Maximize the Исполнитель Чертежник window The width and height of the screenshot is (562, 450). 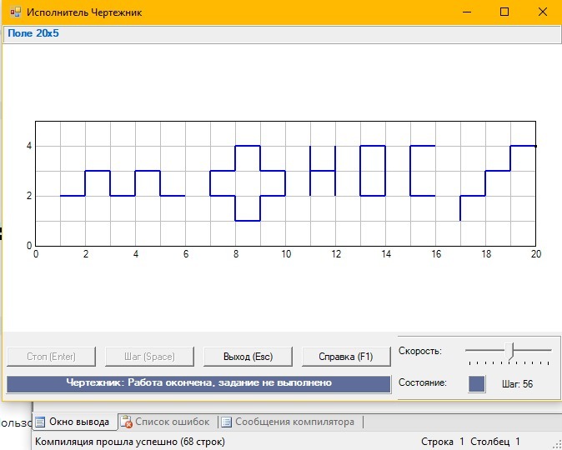504,12
